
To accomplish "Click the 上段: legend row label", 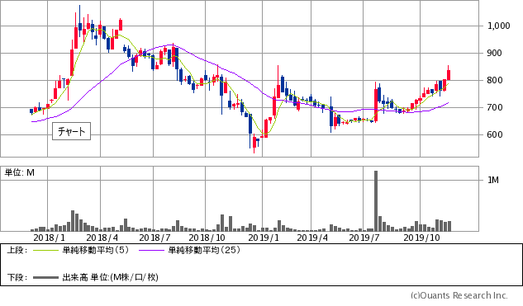I will pyautogui.click(x=17, y=250).
